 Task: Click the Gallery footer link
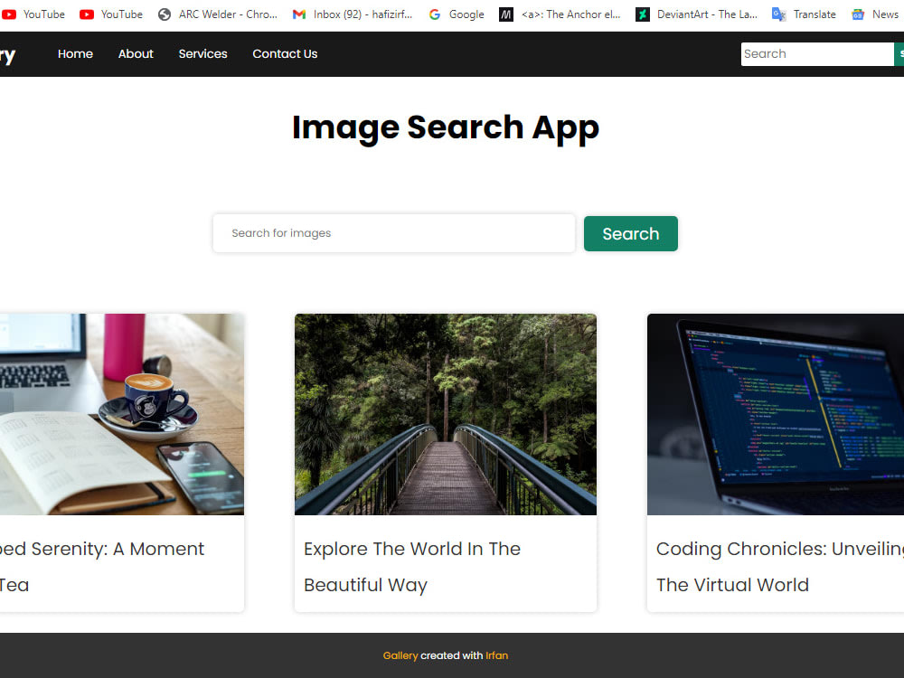[x=400, y=655]
